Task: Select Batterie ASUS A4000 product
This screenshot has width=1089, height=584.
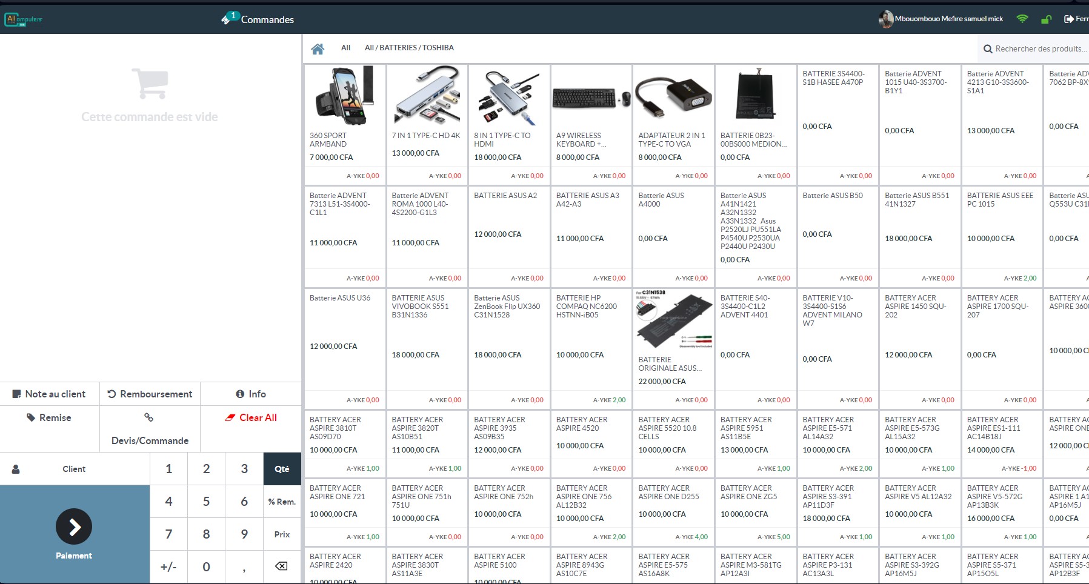Action: (673, 236)
